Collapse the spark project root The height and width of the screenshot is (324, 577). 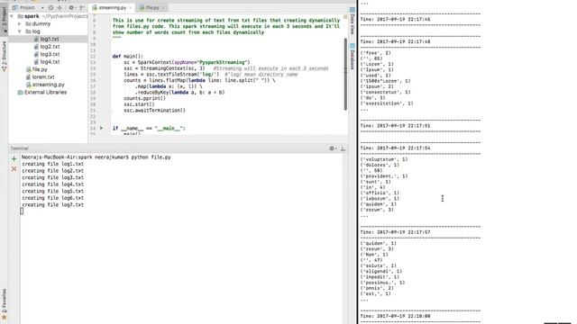pyautogui.click(x=12, y=16)
